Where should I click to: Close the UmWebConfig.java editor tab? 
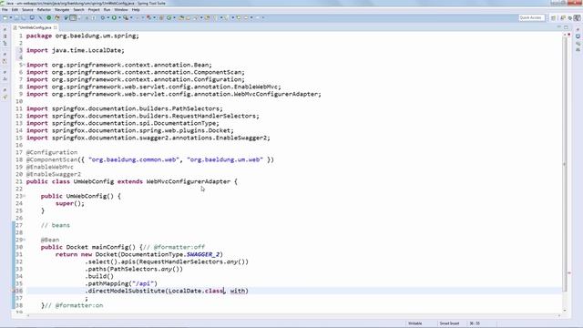click(56, 27)
